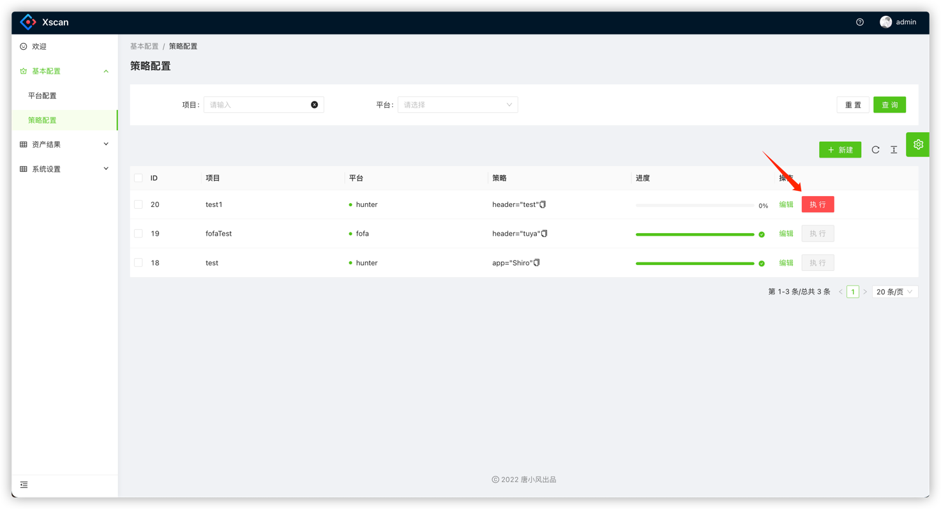Click the Xscan title text
This screenshot has height=509, width=941.
click(56, 22)
